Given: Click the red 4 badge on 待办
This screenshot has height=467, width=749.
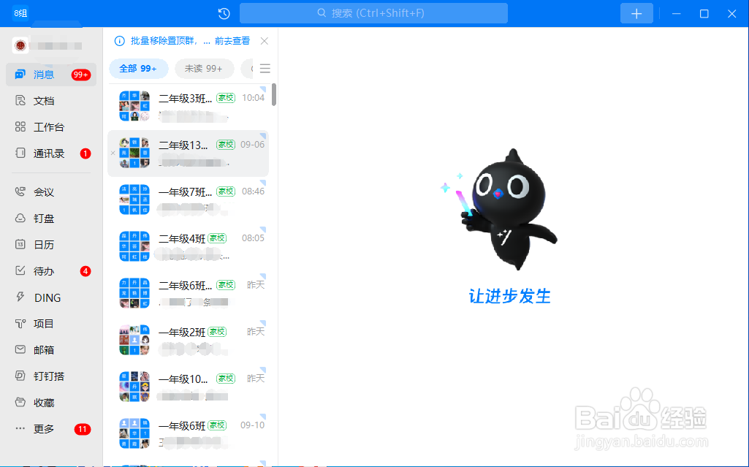Looking at the screenshot, I should (85, 271).
